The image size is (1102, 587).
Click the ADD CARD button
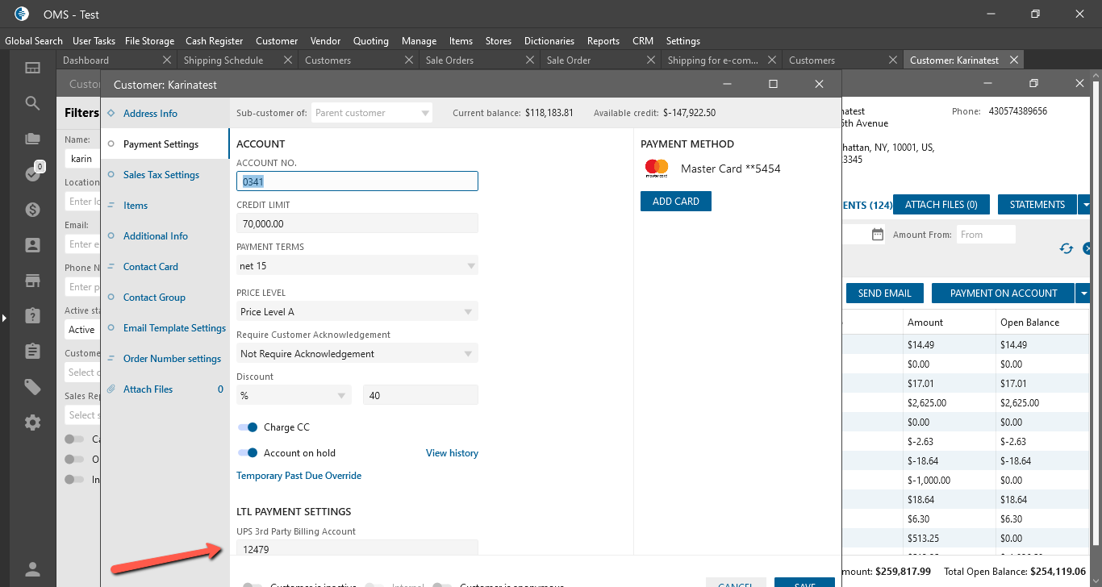pos(675,202)
